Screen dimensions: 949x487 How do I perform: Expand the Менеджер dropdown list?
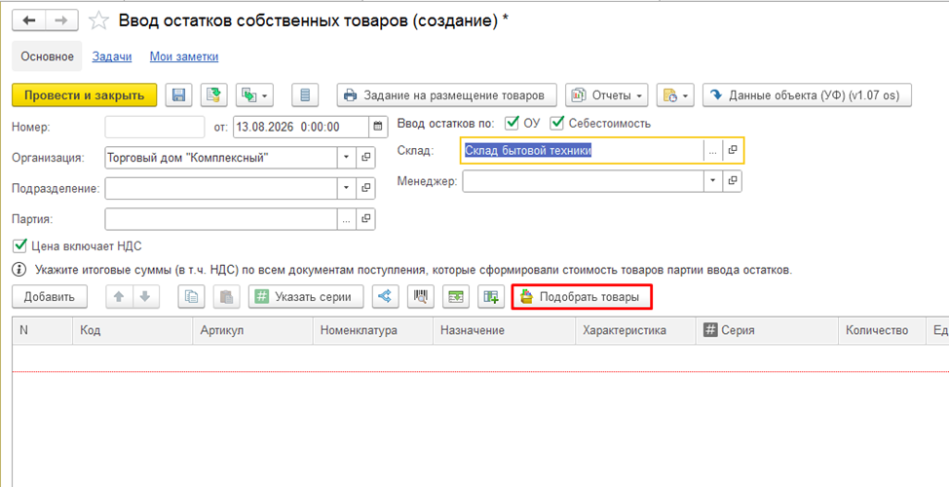[x=712, y=180]
